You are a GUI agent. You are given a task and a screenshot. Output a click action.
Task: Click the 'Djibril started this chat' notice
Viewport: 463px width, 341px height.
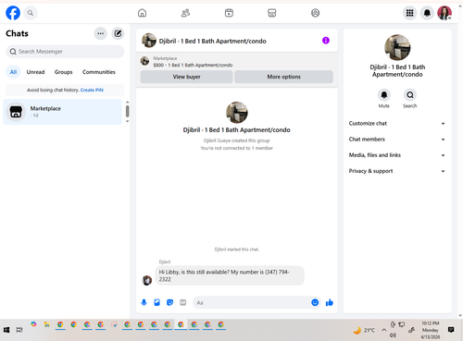tap(236, 250)
